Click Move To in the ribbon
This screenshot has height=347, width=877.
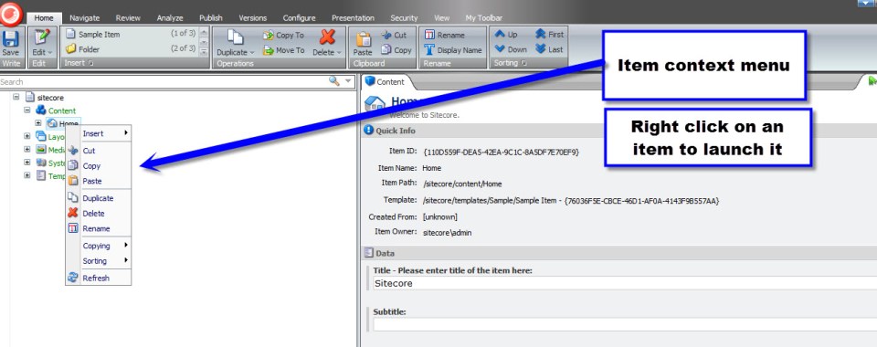click(284, 49)
